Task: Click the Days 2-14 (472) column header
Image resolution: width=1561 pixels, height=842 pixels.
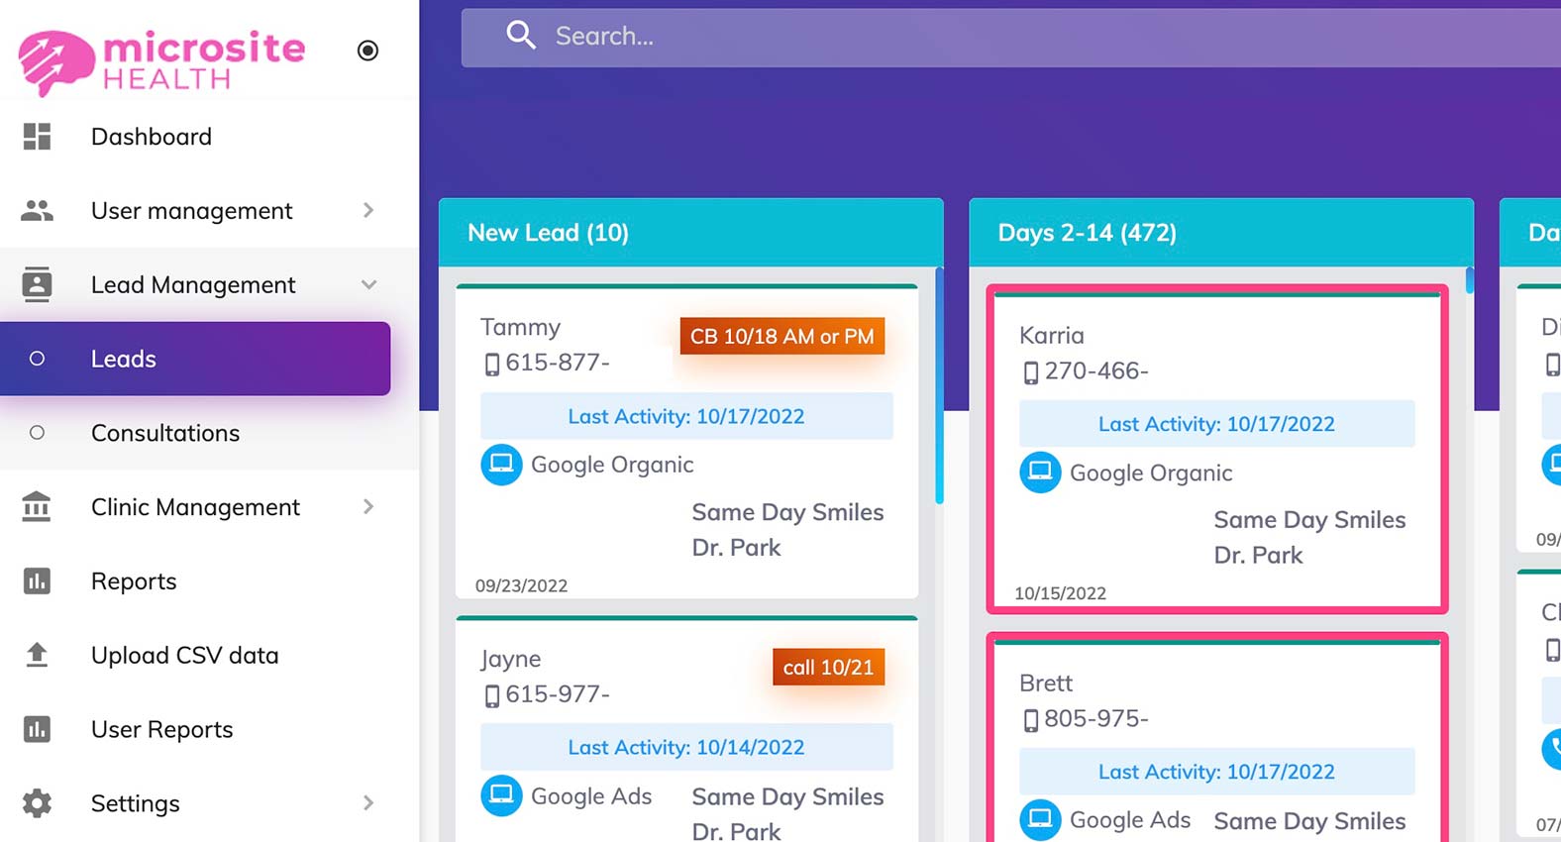Action: point(1221,233)
